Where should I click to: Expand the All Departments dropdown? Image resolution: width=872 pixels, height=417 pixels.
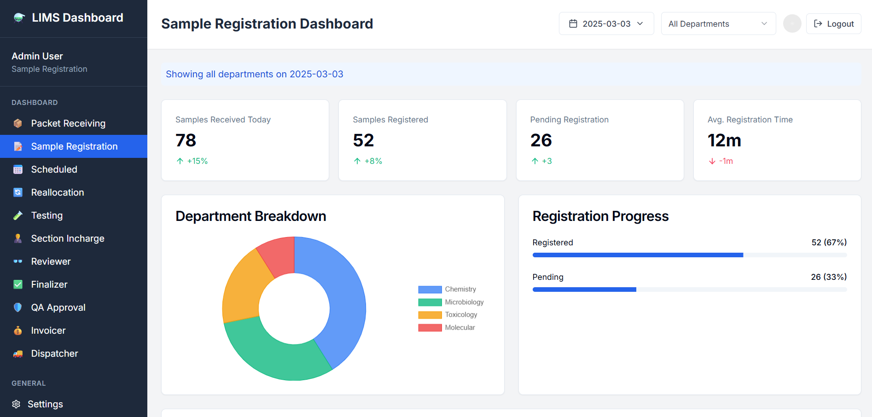(x=718, y=23)
